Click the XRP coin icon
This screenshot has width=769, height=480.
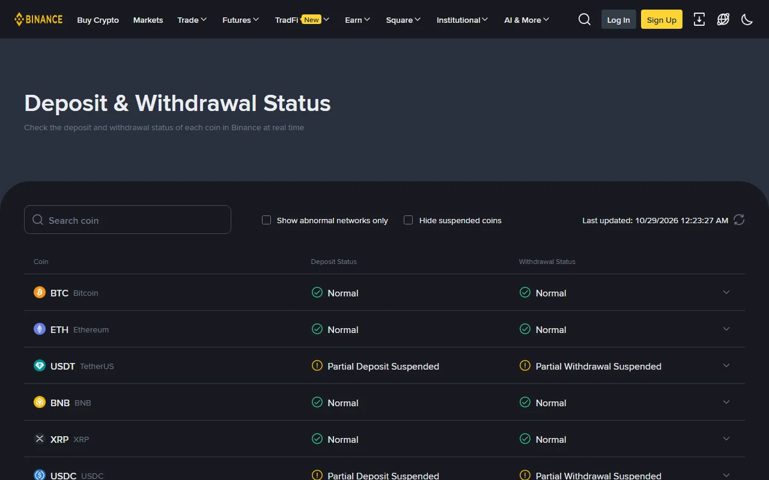point(40,439)
